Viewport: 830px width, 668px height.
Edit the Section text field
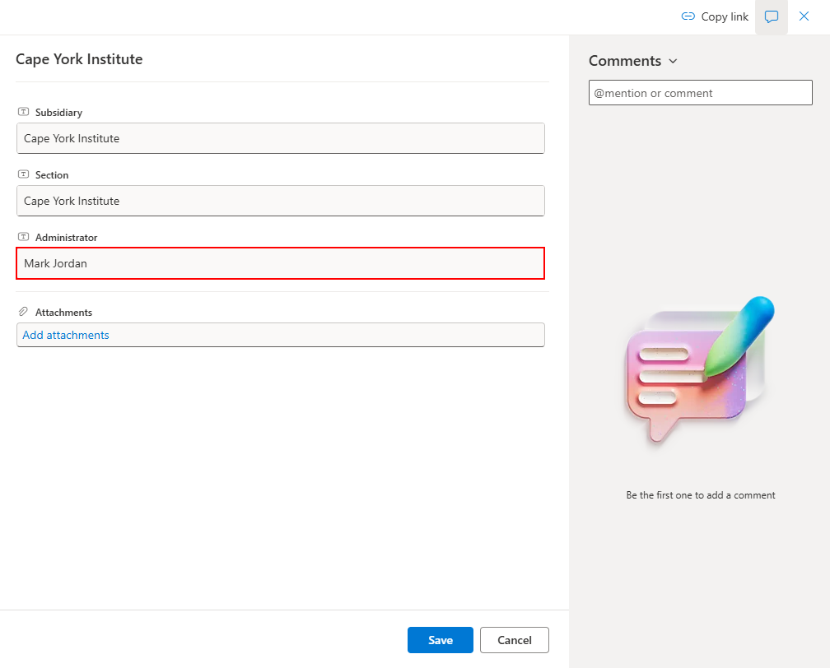(281, 201)
